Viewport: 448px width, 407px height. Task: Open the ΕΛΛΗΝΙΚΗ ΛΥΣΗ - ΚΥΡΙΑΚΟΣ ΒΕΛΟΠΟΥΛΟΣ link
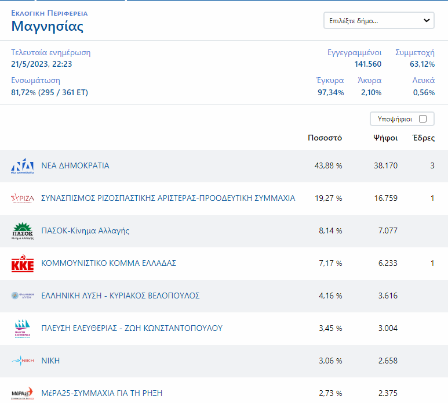121,296
